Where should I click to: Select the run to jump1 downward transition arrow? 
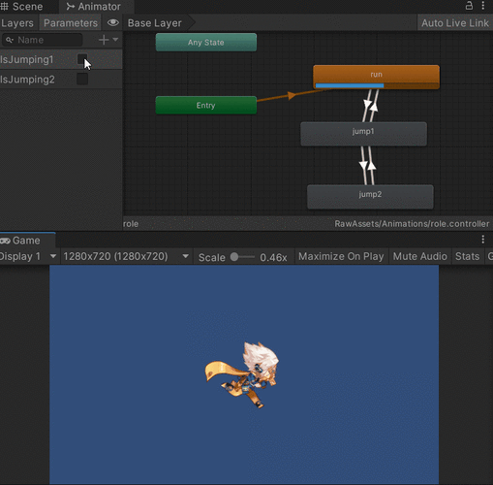click(367, 105)
